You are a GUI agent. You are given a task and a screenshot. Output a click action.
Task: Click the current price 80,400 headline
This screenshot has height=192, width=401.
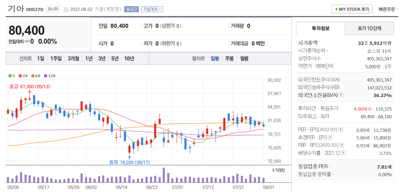click(x=26, y=30)
